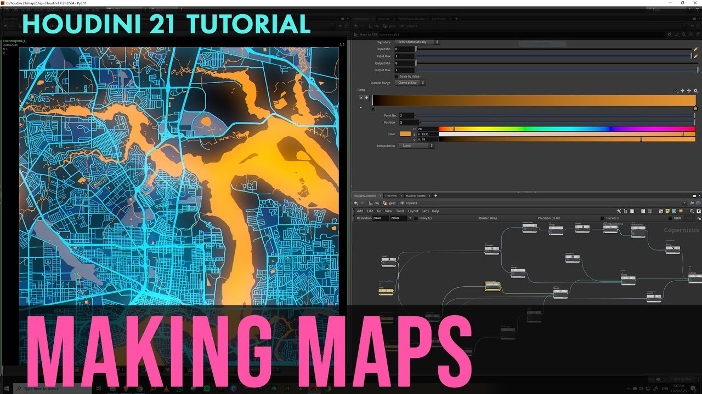Image resolution: width=702 pixels, height=394 pixels.
Task: Click copnet2 in the network path
Action: tap(409, 203)
